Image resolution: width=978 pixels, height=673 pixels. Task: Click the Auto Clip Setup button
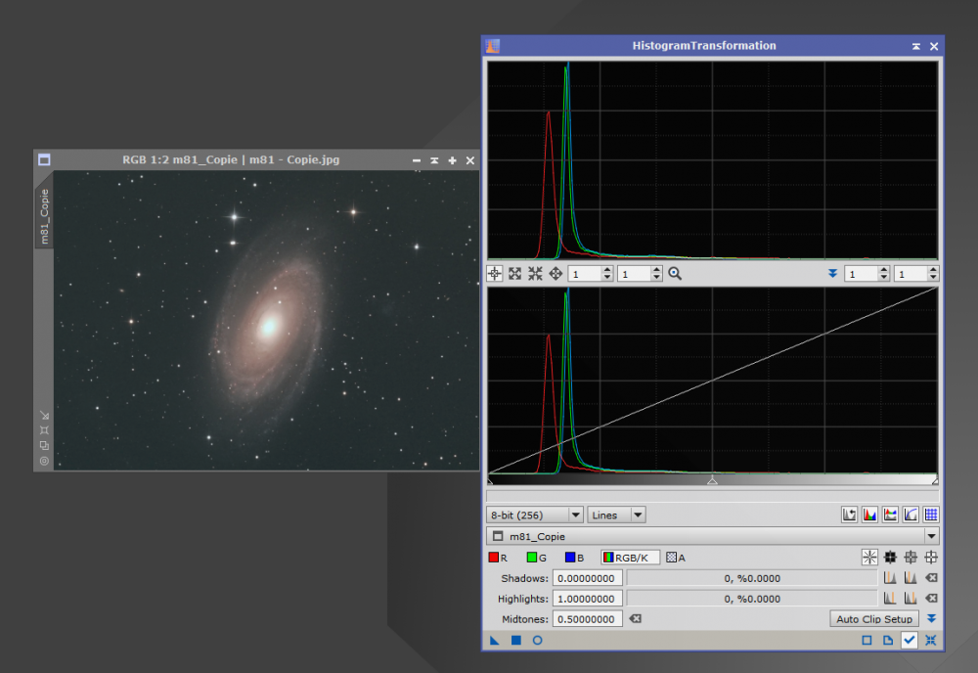point(873,619)
